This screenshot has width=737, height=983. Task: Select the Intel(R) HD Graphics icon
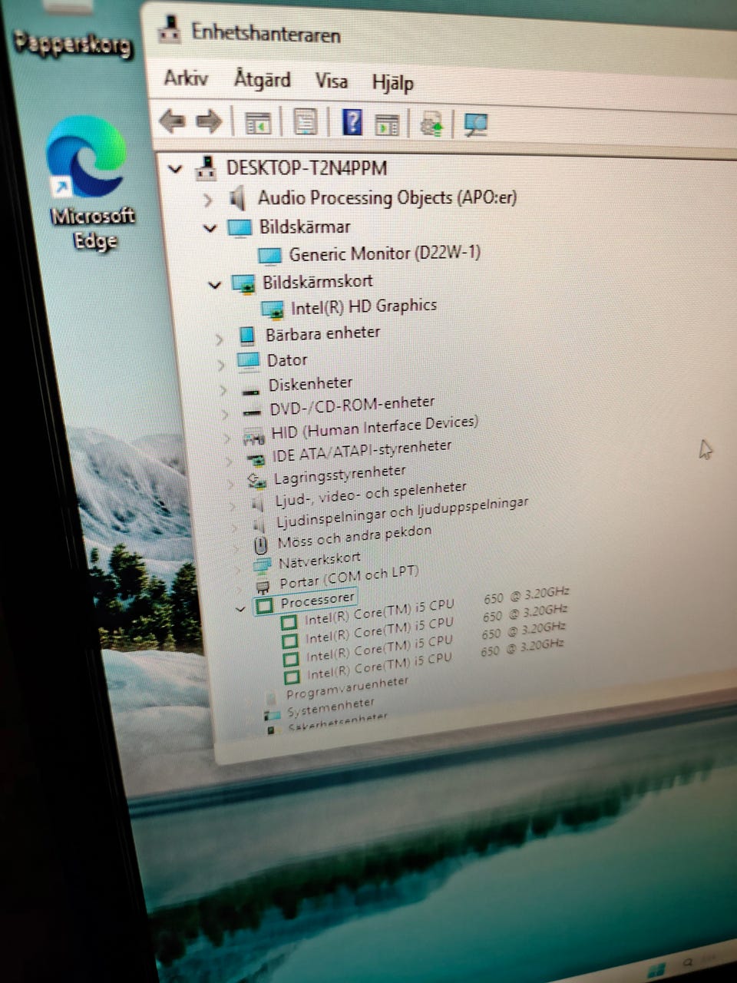point(272,309)
